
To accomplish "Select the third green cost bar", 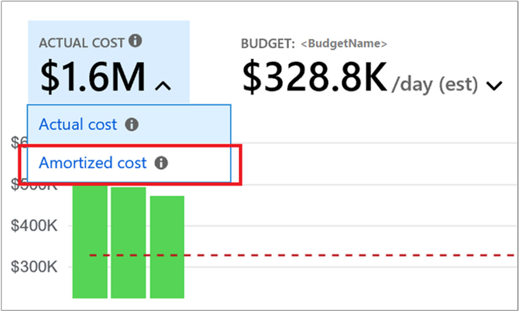I will pyautogui.click(x=167, y=247).
